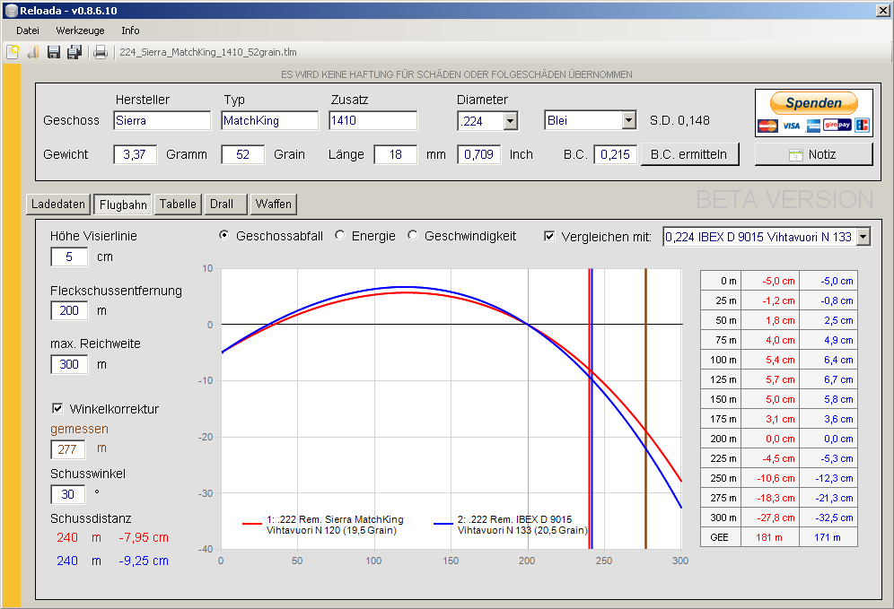Select the Energie radio button
Viewport: 894px width, 609px height.
[x=340, y=235]
